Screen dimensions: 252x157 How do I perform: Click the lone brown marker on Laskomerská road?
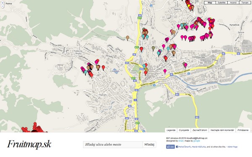[x=127, y=38]
